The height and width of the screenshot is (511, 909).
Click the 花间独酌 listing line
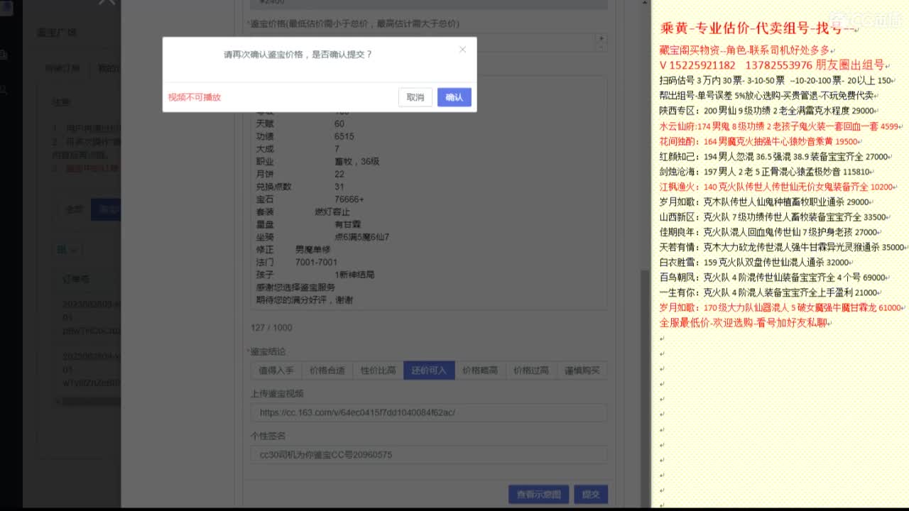(x=761, y=142)
